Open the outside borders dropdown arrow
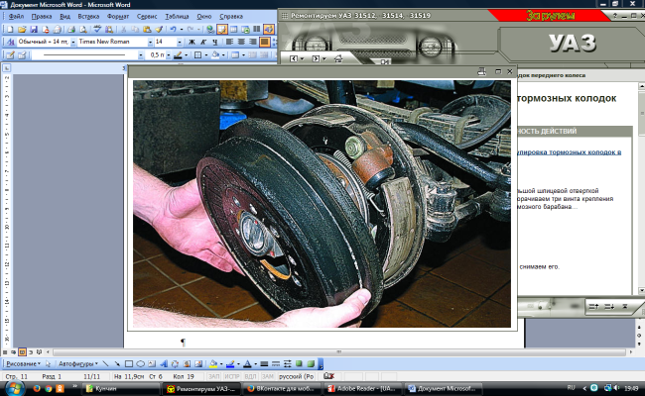The image size is (645, 396). coord(206,55)
